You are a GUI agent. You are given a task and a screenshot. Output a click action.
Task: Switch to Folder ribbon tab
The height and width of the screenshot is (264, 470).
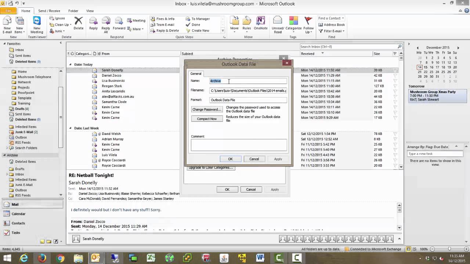point(73,11)
